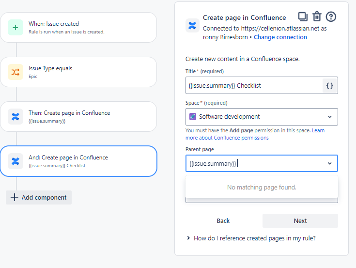
Task: Click Rule is run when an issue is created text
Action: click(66, 32)
